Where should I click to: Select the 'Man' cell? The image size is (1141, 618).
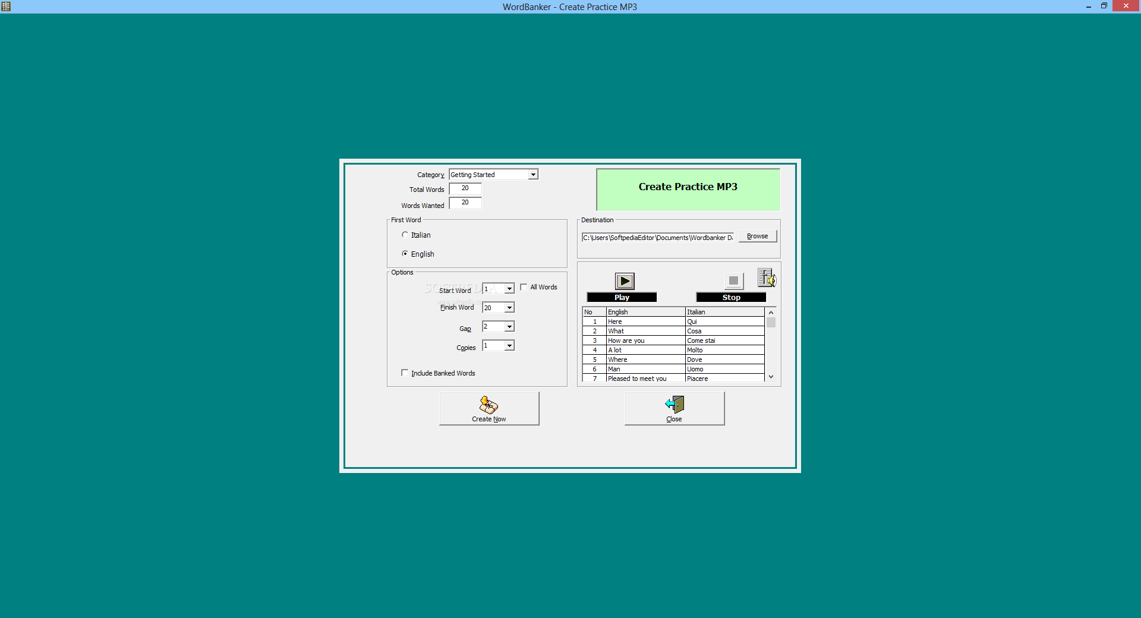pos(645,369)
